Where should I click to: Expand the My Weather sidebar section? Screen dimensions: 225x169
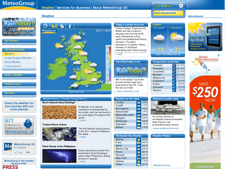[x=19, y=41]
